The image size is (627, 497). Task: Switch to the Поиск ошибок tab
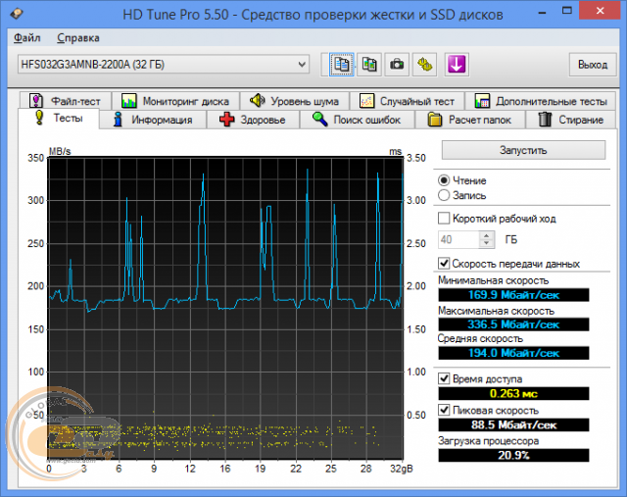click(357, 120)
